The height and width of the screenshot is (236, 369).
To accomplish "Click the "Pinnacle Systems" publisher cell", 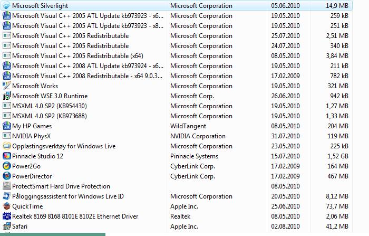I will coord(194,156).
